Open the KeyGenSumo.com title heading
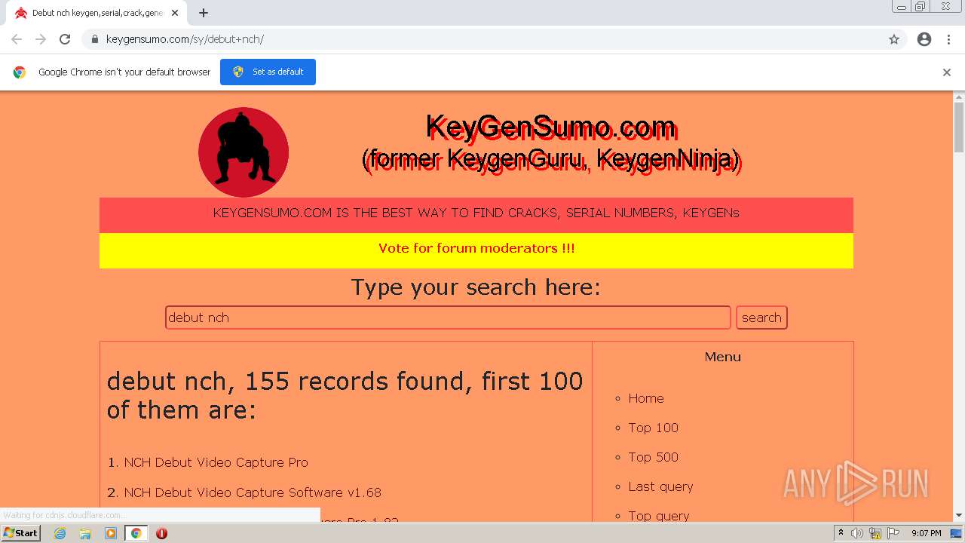 point(551,127)
